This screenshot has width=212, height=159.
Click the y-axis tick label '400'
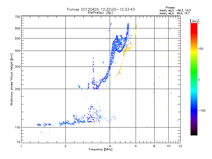[x=17, y=51]
